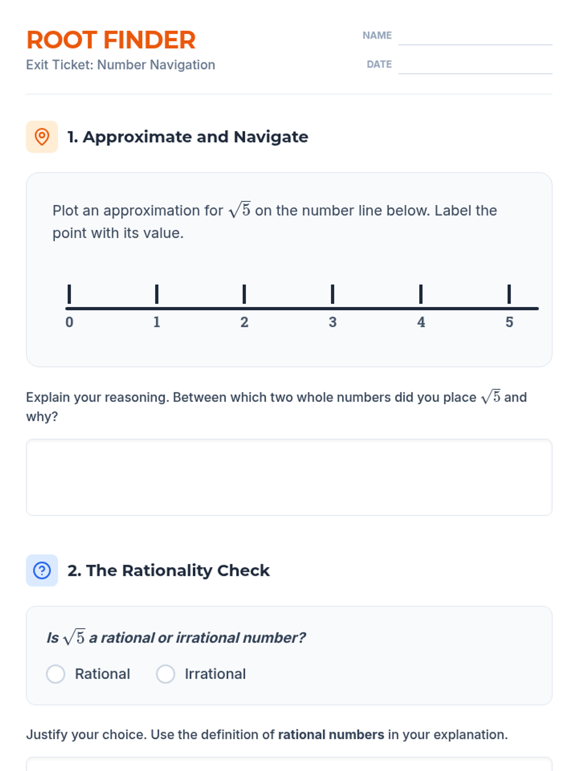Screen dimensions: 578x771
Task: Click tick mark 0 on number line
Action: click(69, 294)
